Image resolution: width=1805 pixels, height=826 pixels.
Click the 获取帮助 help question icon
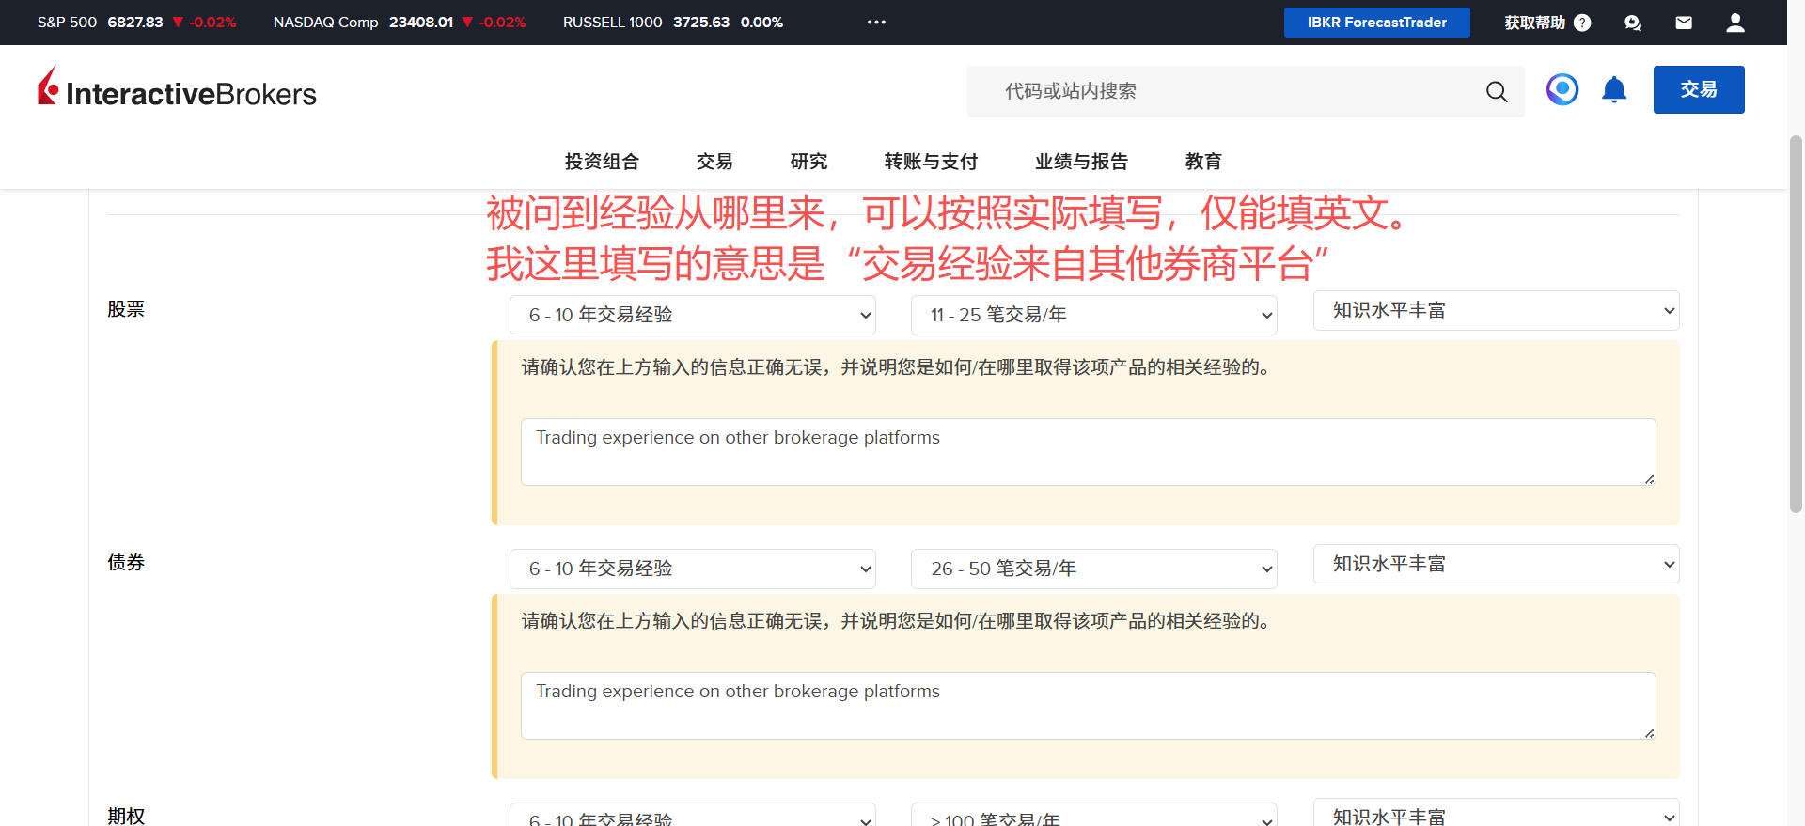[x=1582, y=23]
